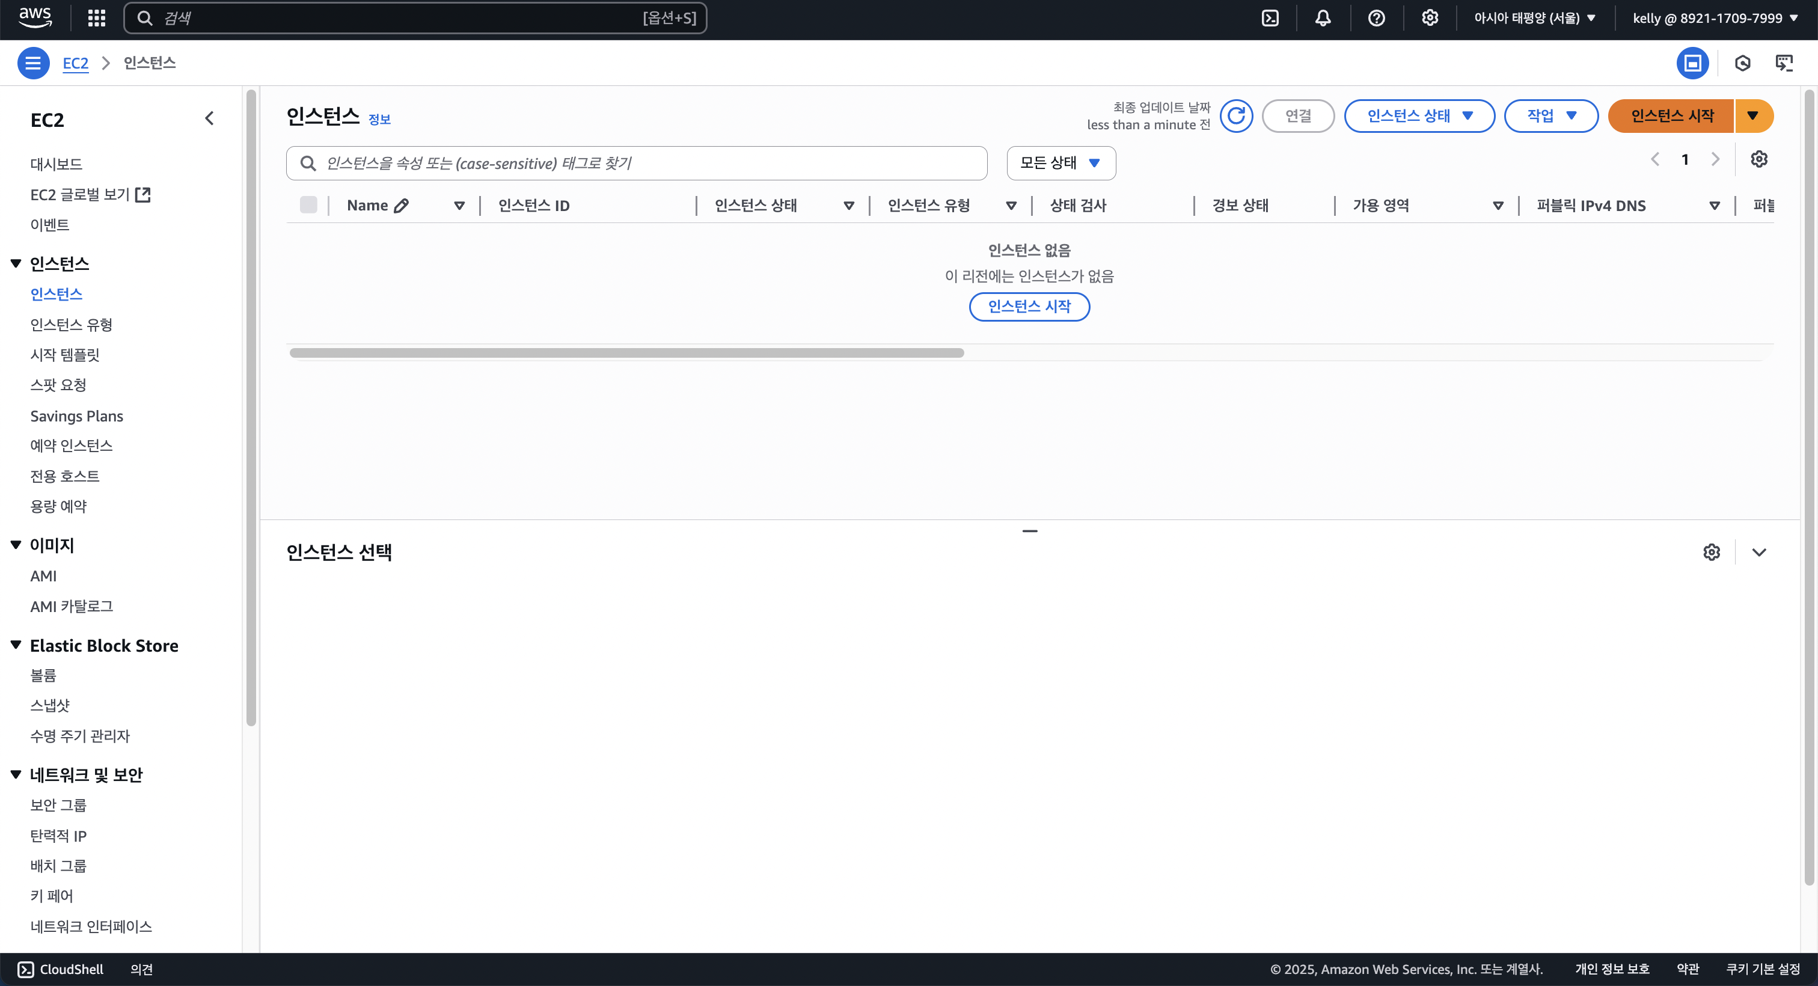
Task: Click the orange 인스턴스 시작 button
Action: (x=1671, y=116)
